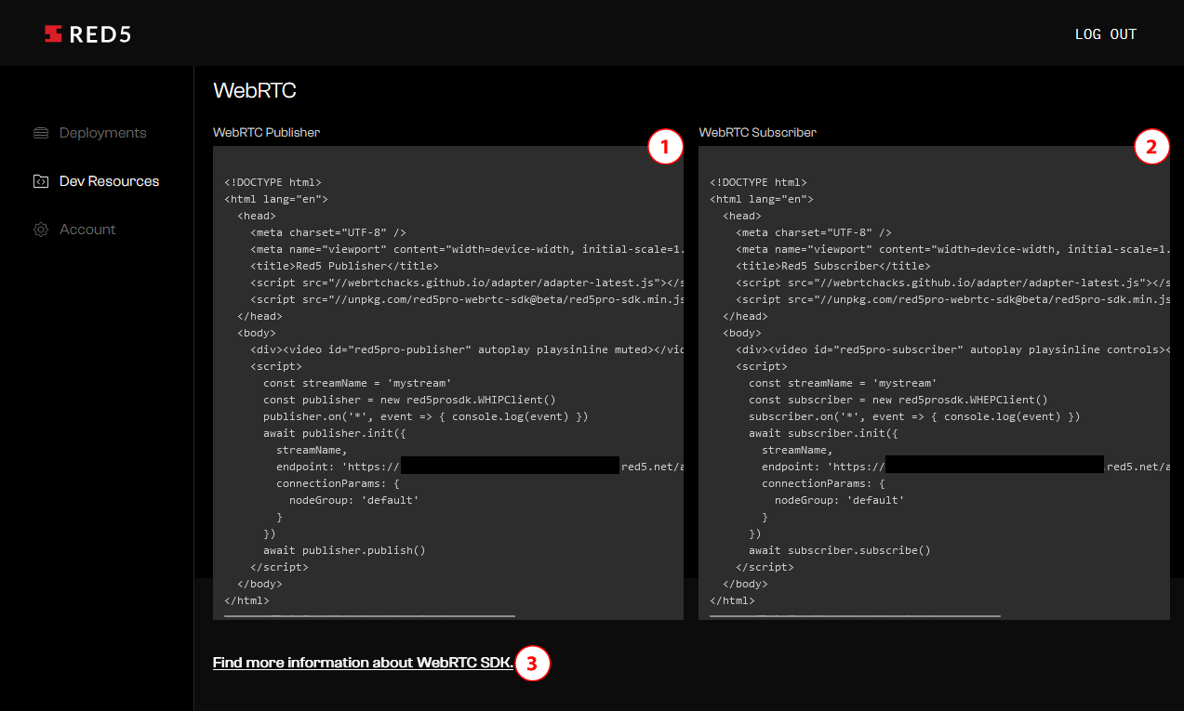Click the 'WebRTC Subscriber' label
The image size is (1184, 711).
tap(757, 132)
